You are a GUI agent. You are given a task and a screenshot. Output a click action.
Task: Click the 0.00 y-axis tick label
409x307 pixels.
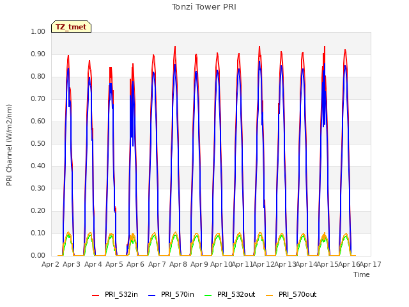click(x=38, y=256)
